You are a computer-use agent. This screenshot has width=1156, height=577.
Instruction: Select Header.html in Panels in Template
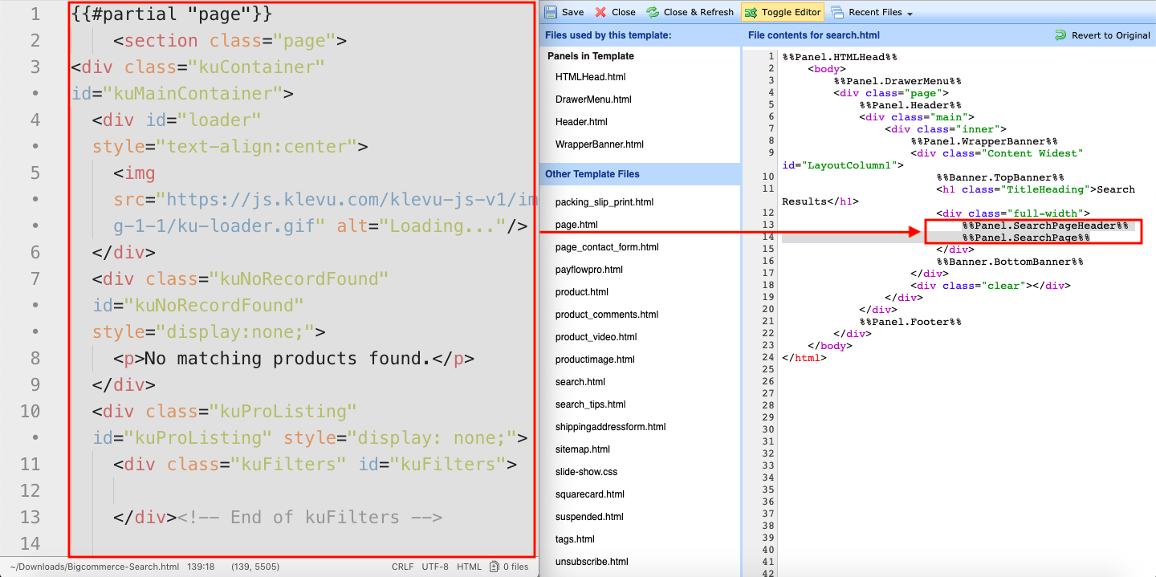(581, 122)
